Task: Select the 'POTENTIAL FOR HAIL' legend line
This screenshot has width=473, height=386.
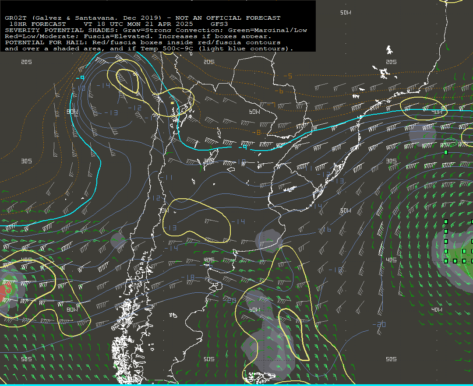Action: click(143, 42)
